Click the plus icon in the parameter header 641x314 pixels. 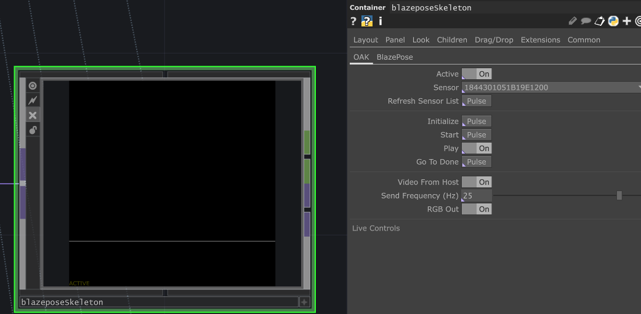tap(627, 22)
